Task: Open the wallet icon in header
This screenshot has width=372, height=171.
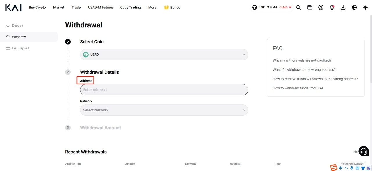Action: [x=310, y=8]
